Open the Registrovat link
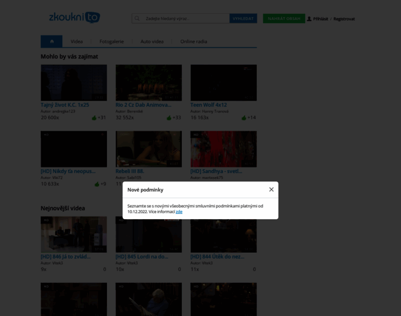This screenshot has width=401, height=316. click(344, 18)
